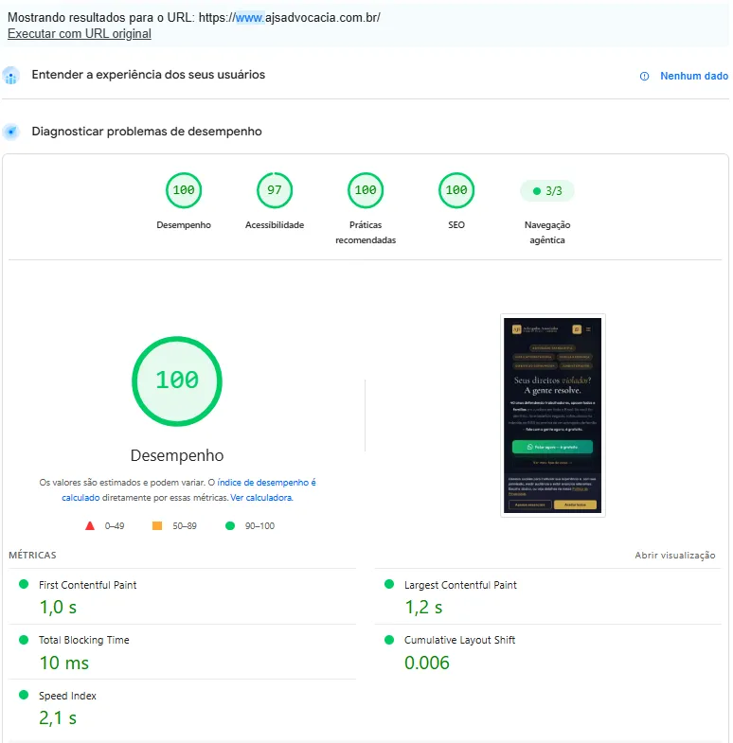Click the 'Largest Contentful Paint' metric label
This screenshot has width=733, height=743.
(x=460, y=585)
